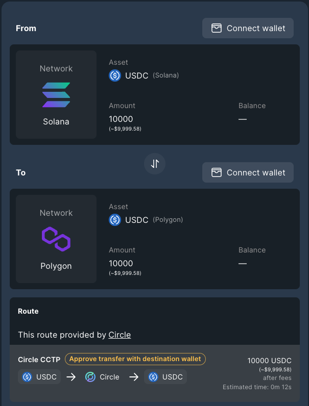This screenshot has width=309, height=406.
Task: Open the Circle provider link
Action: click(120, 335)
